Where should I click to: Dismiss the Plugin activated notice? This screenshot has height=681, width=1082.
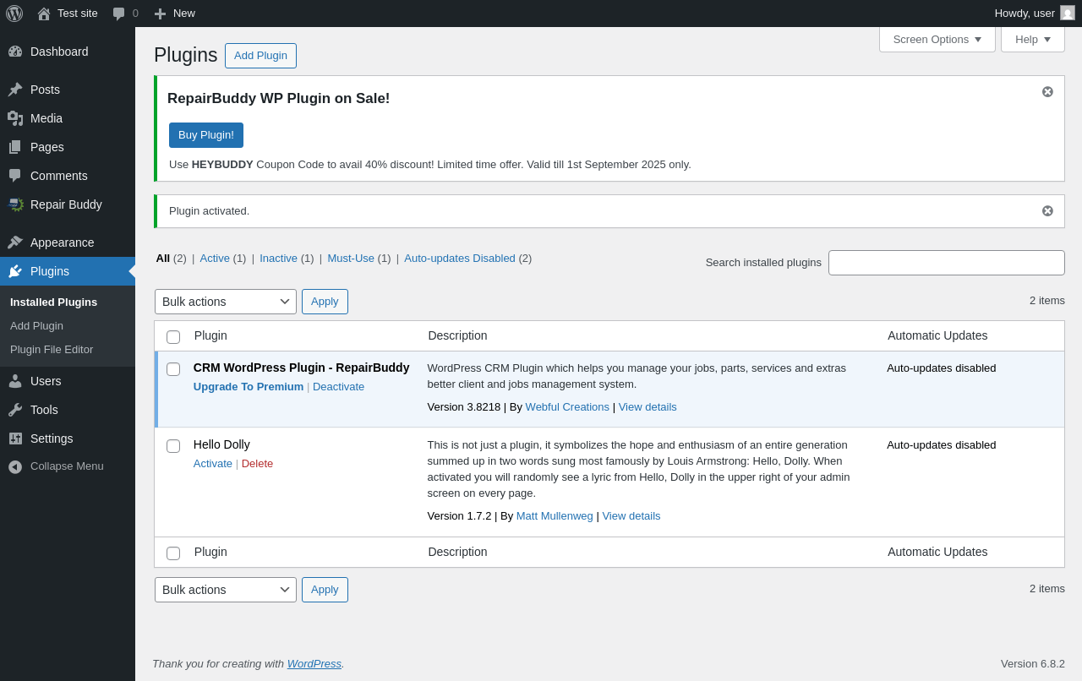point(1047,210)
